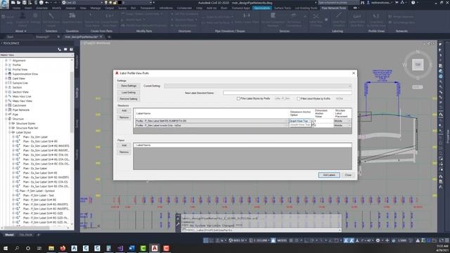The height and width of the screenshot is (253, 450).
Task: Click Remove Setting button
Action: tap(129, 98)
